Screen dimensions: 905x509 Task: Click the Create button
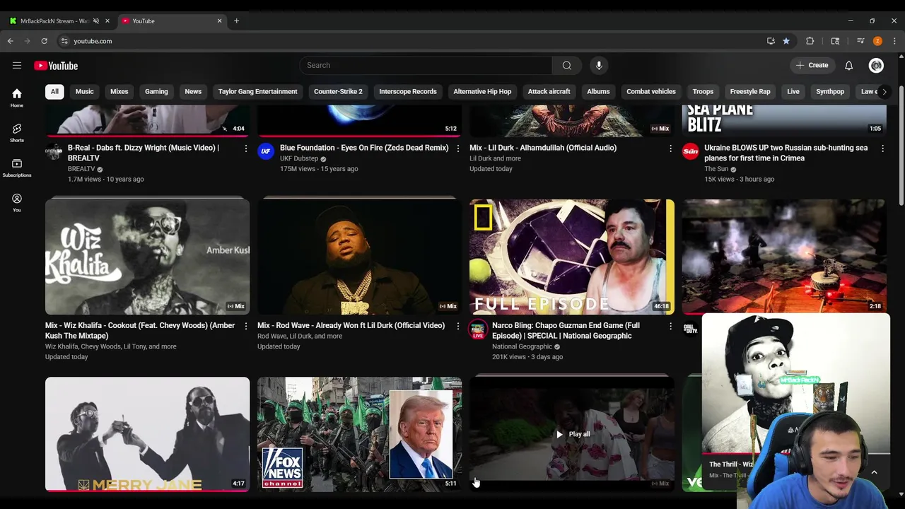coord(812,66)
